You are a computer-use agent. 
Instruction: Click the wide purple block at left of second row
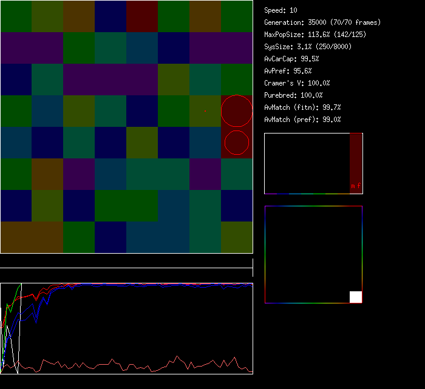pyautogui.click(x=32, y=48)
